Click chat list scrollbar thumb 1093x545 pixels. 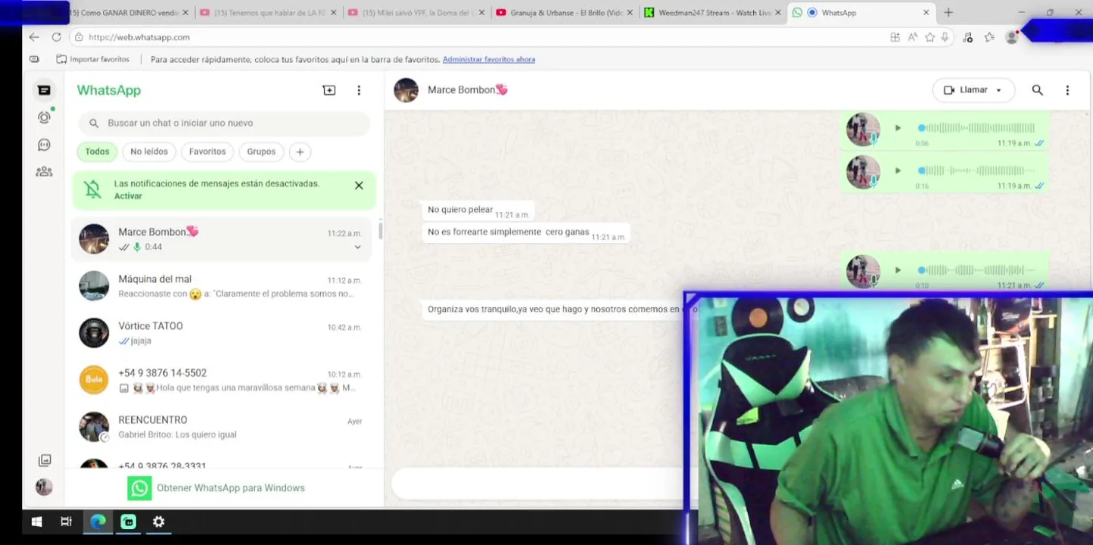[380, 231]
